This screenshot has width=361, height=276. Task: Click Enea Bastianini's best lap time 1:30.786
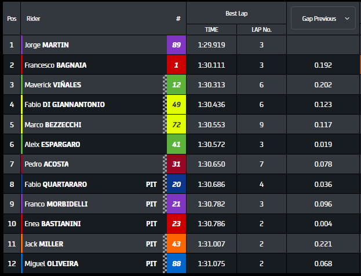point(212,224)
